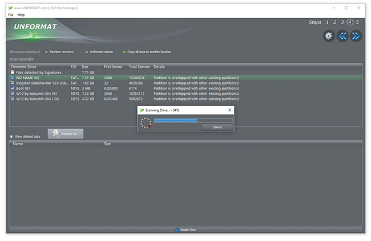Image resolution: width=371 pixels, height=241 pixels.
Task: Sort by First Sector column header
Action: 113,67
